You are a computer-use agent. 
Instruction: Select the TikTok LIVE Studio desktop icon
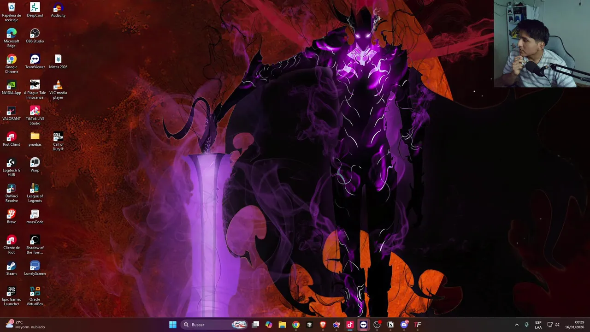coord(35,115)
